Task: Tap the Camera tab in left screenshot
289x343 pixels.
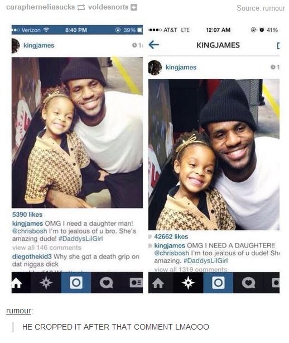Action: (76, 283)
